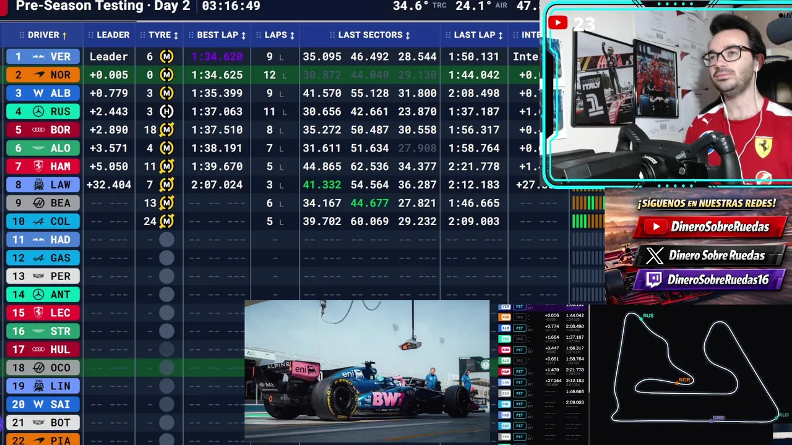Click the Pre-Season Testing Day 2 title
This screenshot has width=792, height=445.
pos(103,6)
